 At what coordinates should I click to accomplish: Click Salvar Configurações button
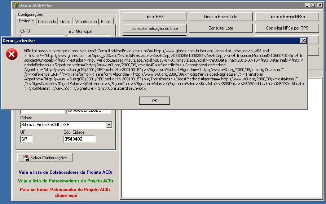pos(45,158)
